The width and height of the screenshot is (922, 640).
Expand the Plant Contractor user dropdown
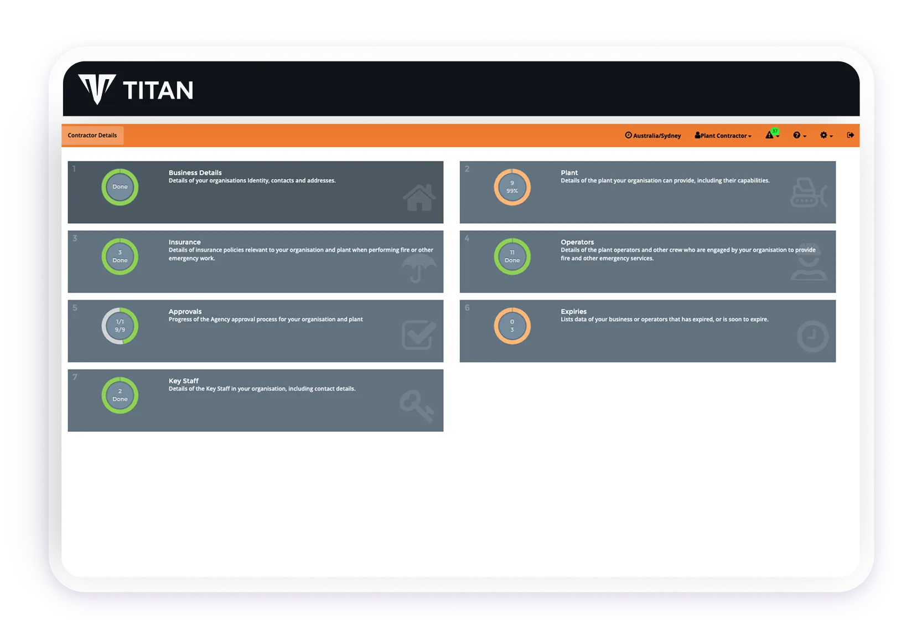pyautogui.click(x=722, y=135)
